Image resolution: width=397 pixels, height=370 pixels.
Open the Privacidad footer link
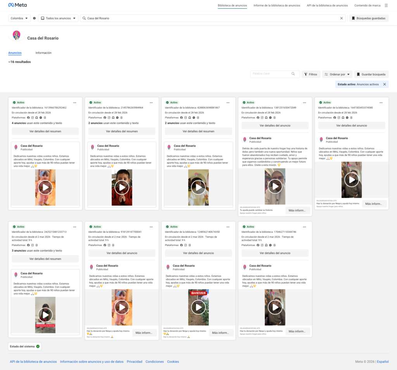coord(135,361)
